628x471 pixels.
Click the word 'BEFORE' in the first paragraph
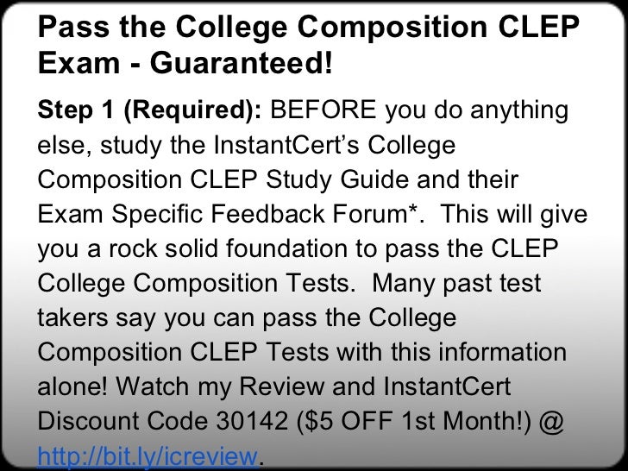(323, 110)
